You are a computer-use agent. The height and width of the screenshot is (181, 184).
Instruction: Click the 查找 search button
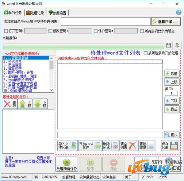tap(172, 135)
